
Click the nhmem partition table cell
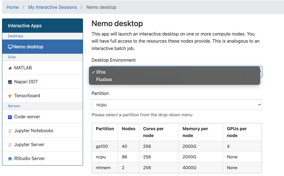click(103, 167)
